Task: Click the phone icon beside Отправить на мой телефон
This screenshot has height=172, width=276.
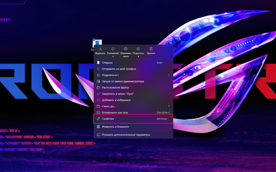Action: click(x=99, y=69)
